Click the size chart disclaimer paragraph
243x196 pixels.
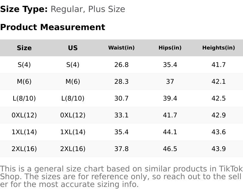tap(121, 177)
